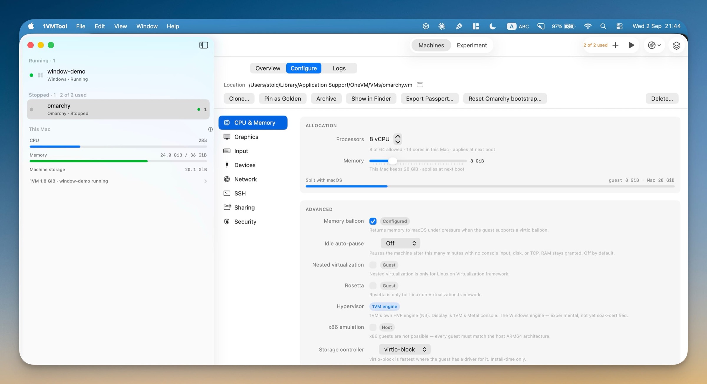Toggle the x86 emulation checkbox
This screenshot has width=707, height=384.
tap(373, 327)
